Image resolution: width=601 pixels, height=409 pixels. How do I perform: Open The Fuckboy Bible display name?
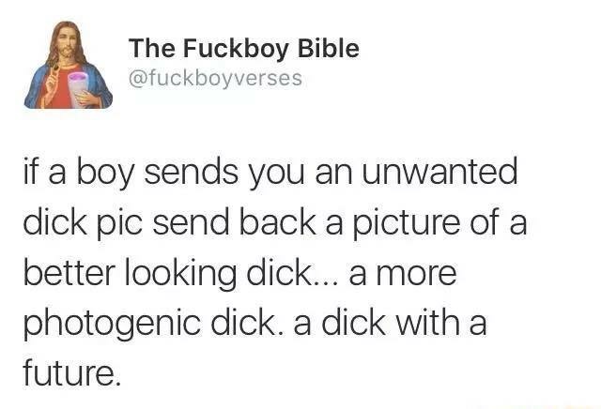[244, 49]
